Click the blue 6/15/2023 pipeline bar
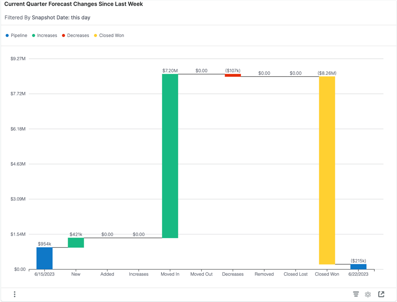 point(44,258)
